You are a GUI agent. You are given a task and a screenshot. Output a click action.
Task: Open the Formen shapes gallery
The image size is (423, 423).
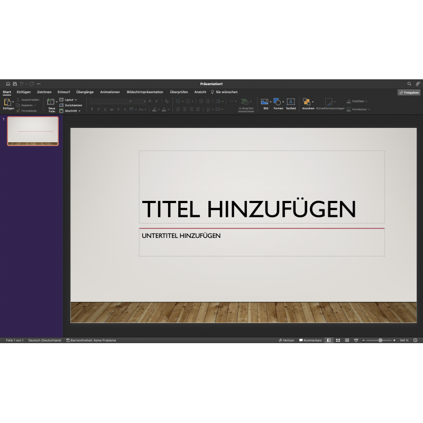click(278, 102)
